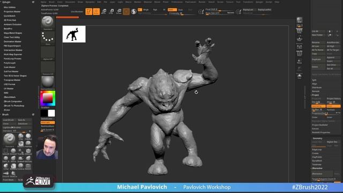Click the Duplicate subtool button
The width and height of the screenshot is (343, 193).
point(318,60)
